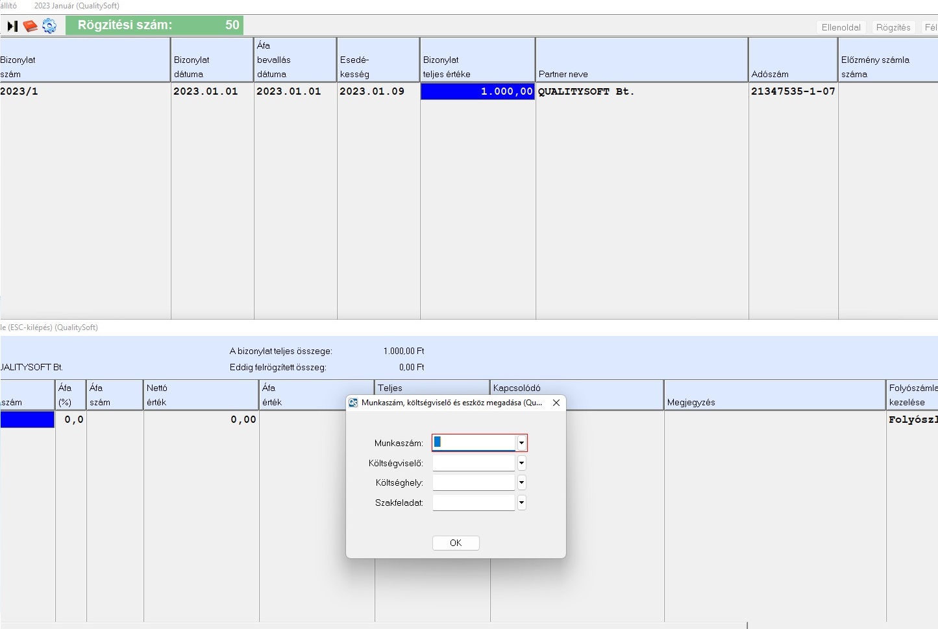
Task: Open the red book icon
Action: click(x=31, y=26)
